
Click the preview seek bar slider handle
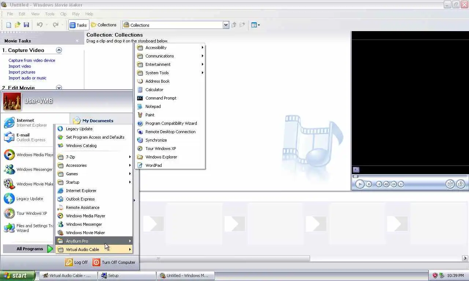355,176
